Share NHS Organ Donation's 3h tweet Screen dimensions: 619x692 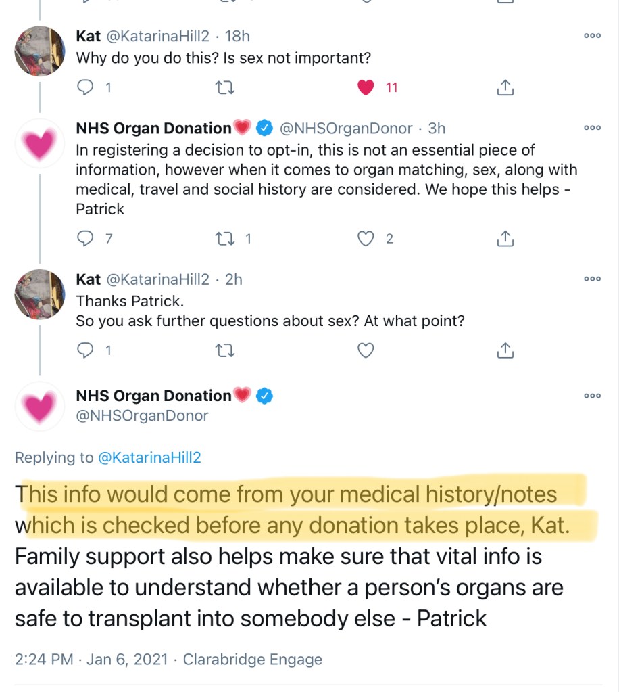505,238
